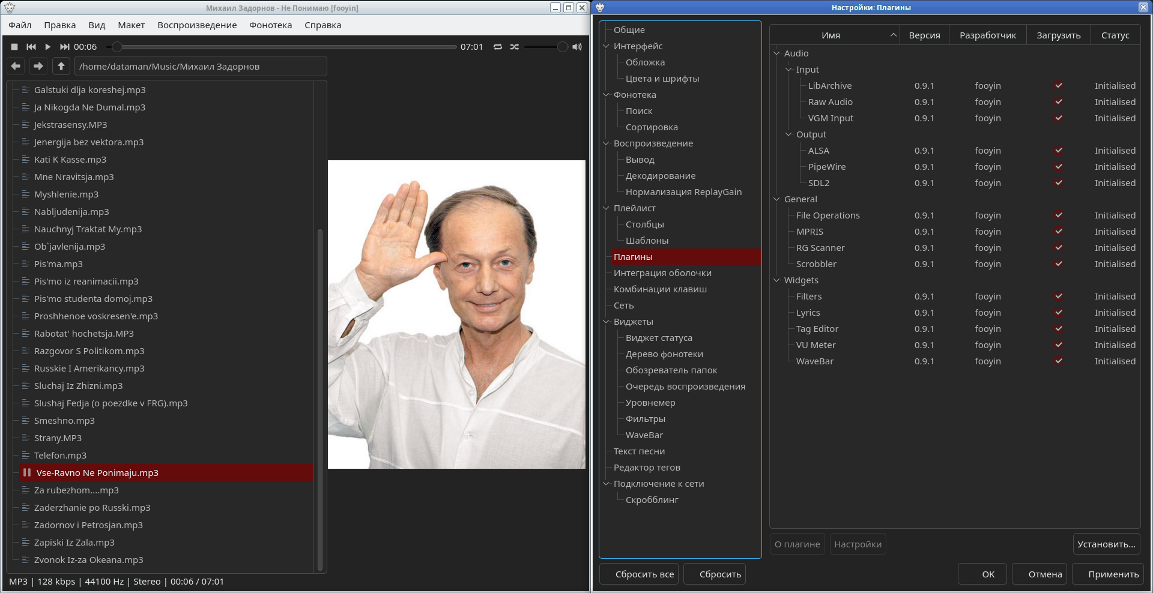Click the playback seek bar
This screenshot has height=593, width=1153.
coord(282,47)
